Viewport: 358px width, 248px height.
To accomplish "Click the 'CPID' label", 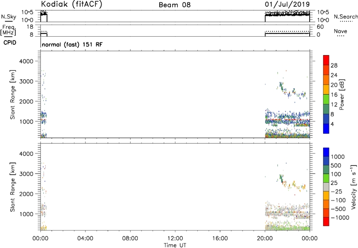I will coord(10,43).
